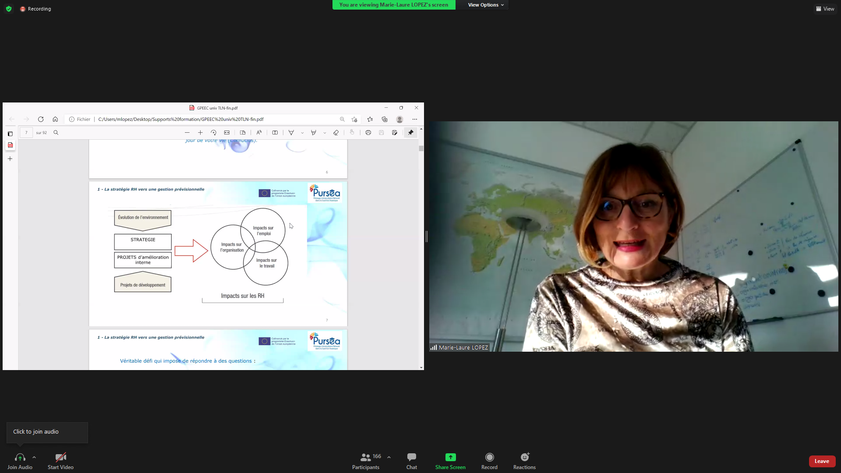Open the Reactions panel

[x=524, y=457]
